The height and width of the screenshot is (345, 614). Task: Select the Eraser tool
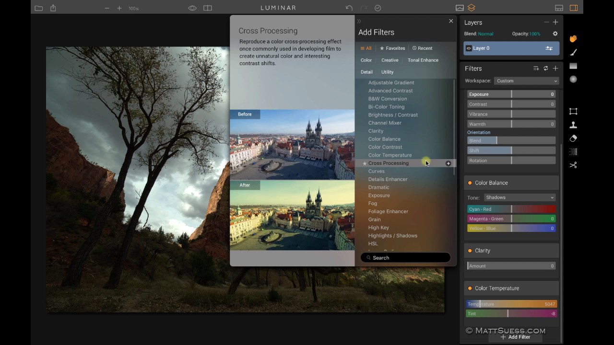pyautogui.click(x=573, y=138)
